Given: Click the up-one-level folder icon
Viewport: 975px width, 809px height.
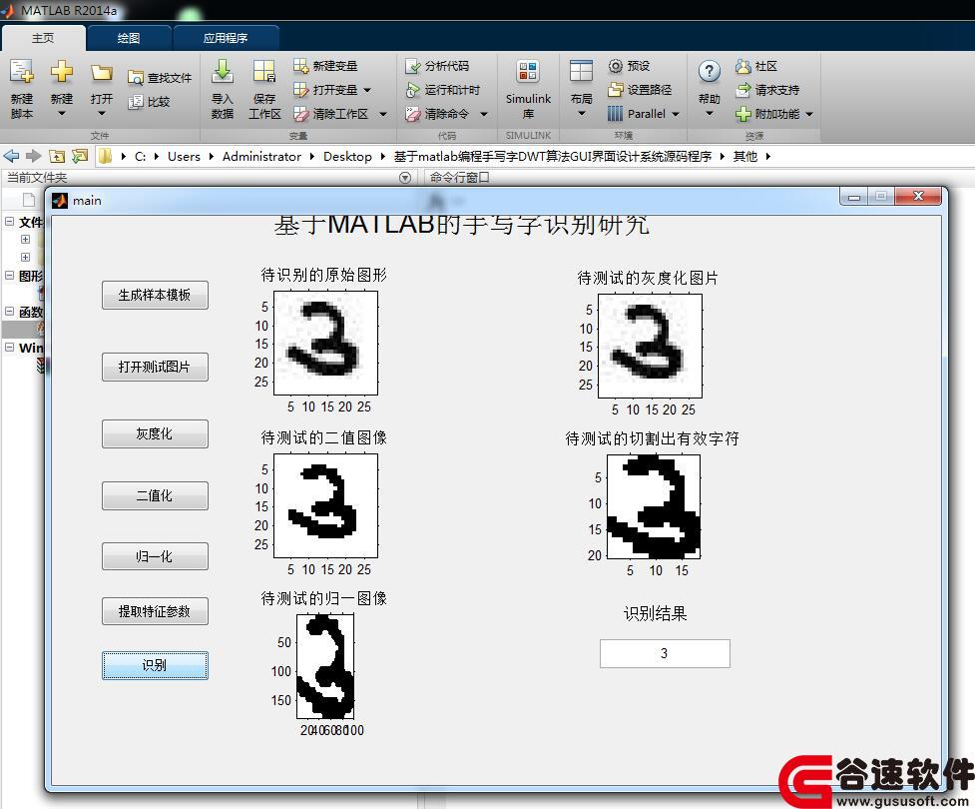Looking at the screenshot, I should [57, 156].
